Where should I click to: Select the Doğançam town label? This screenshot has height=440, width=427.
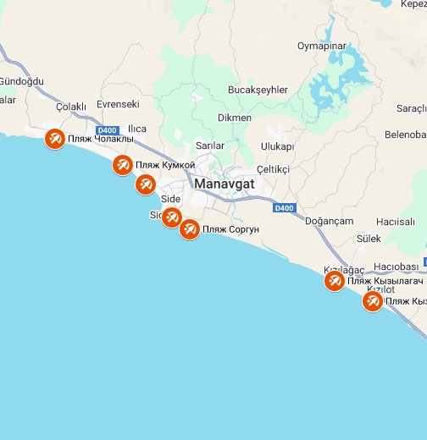(330, 221)
